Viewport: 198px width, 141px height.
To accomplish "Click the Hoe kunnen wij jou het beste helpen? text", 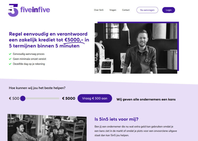I will (37, 88).
